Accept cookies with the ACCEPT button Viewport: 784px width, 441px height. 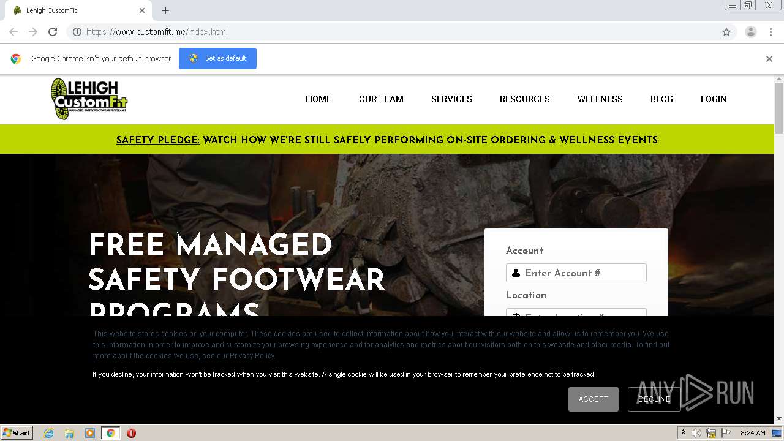coord(594,399)
